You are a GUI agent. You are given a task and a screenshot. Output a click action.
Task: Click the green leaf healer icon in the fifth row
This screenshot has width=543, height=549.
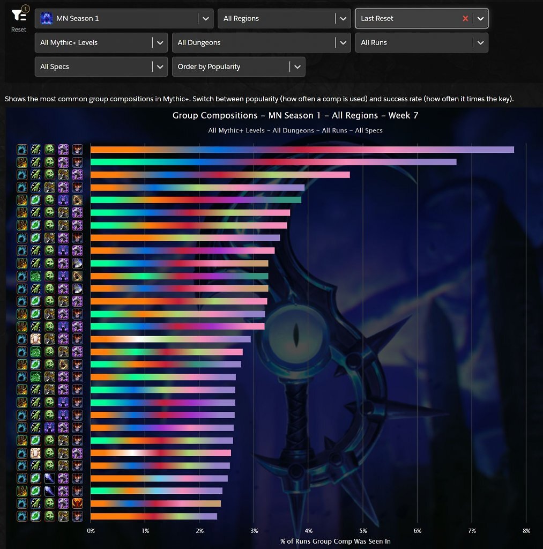click(36, 200)
